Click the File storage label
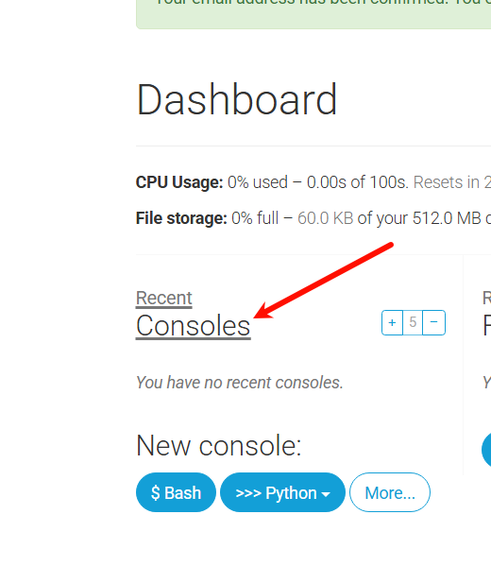Screen dimensions: 491x566 [x=181, y=218]
